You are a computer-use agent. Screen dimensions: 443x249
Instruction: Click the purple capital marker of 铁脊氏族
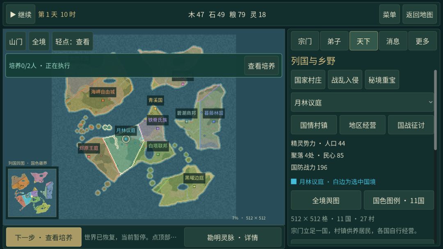158,129
